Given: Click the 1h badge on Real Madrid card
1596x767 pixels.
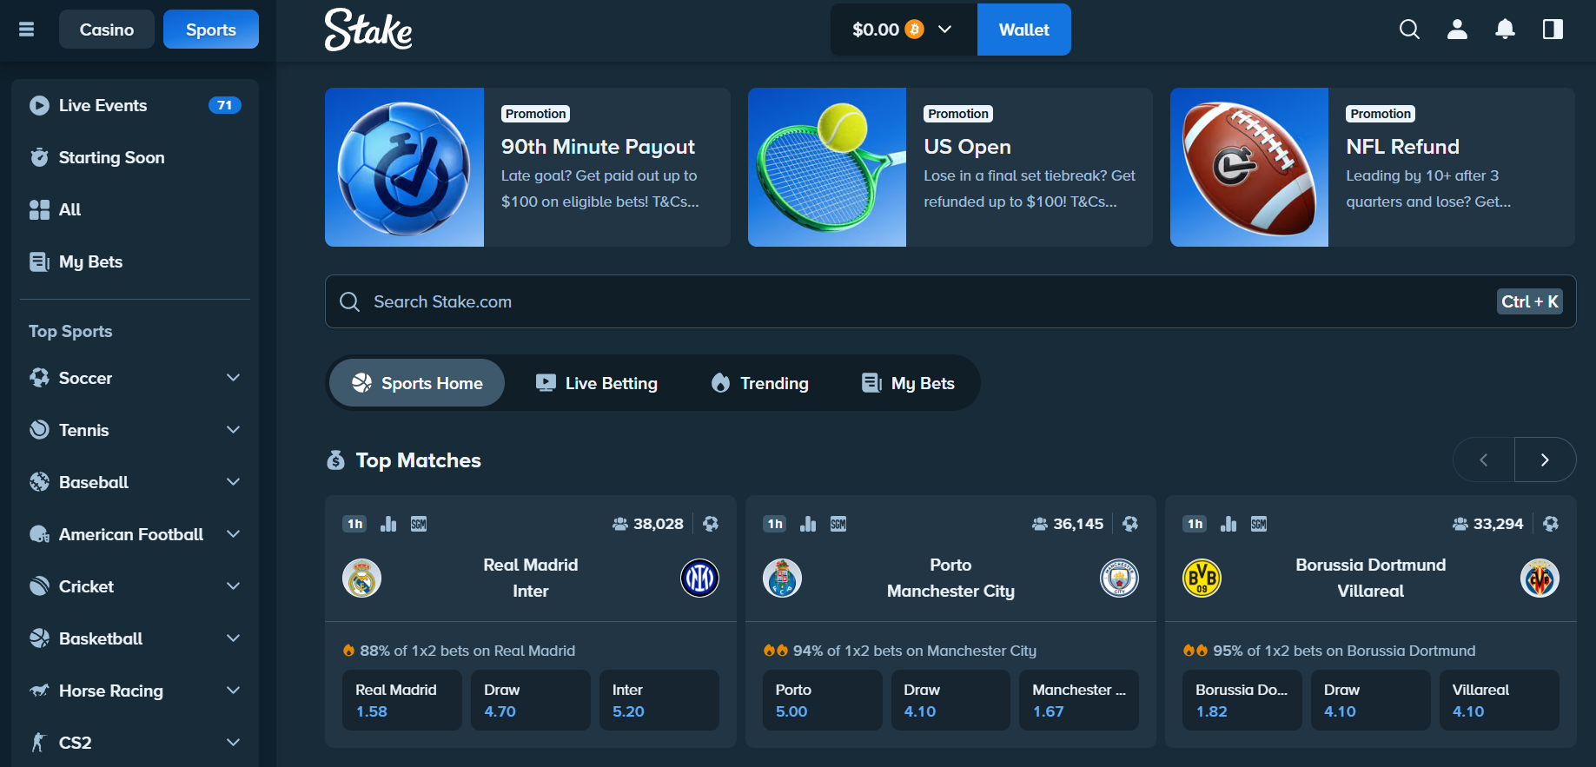Looking at the screenshot, I should tap(354, 524).
